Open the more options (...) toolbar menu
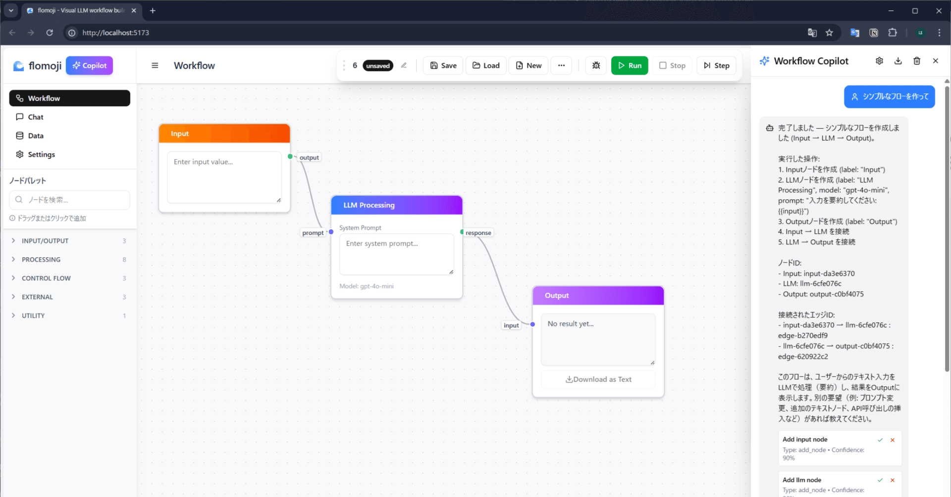This screenshot has width=951, height=497. pyautogui.click(x=561, y=65)
